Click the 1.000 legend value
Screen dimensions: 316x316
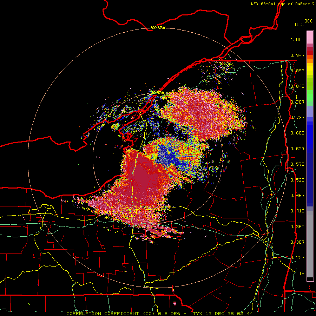(297, 39)
